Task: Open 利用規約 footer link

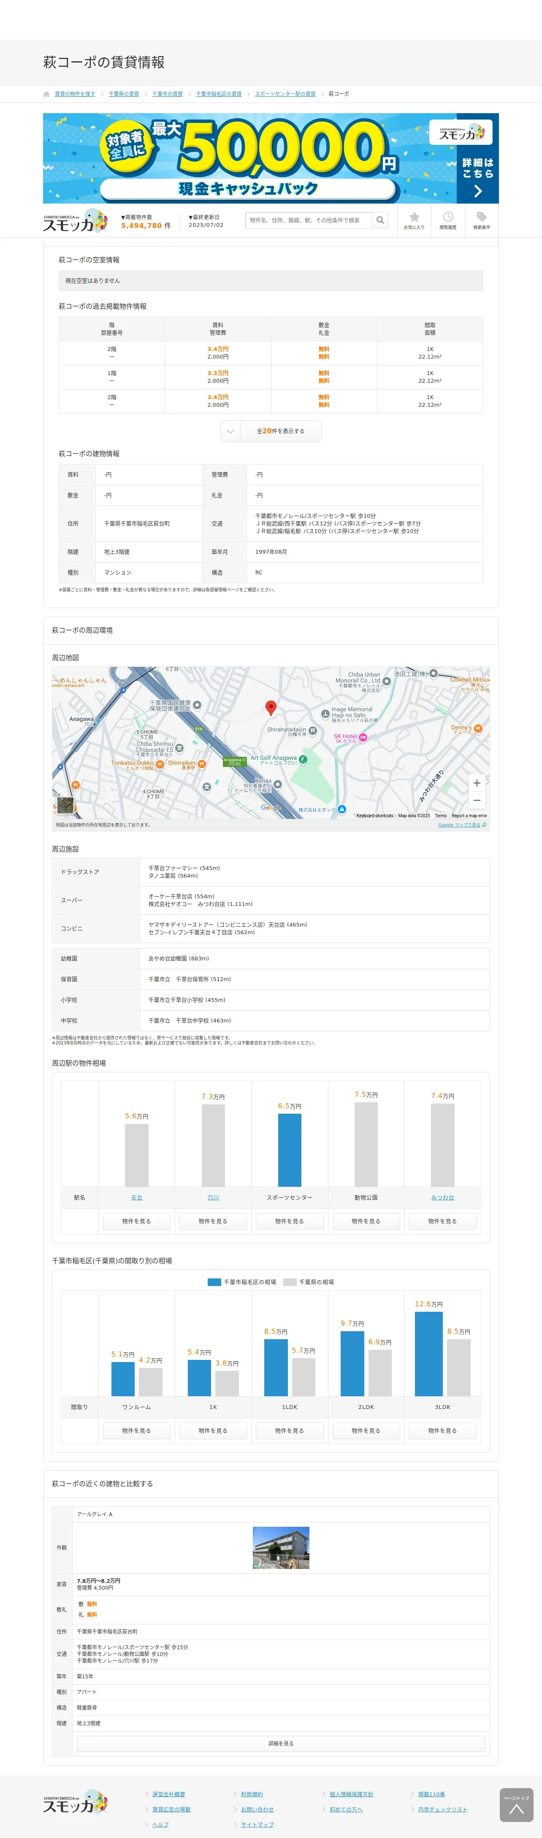Action: [252, 1794]
